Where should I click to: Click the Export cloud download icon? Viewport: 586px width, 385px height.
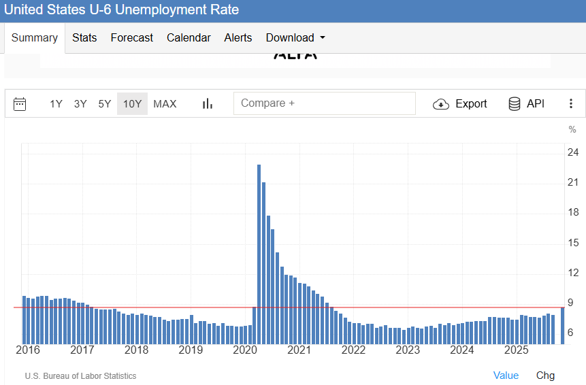[441, 104]
